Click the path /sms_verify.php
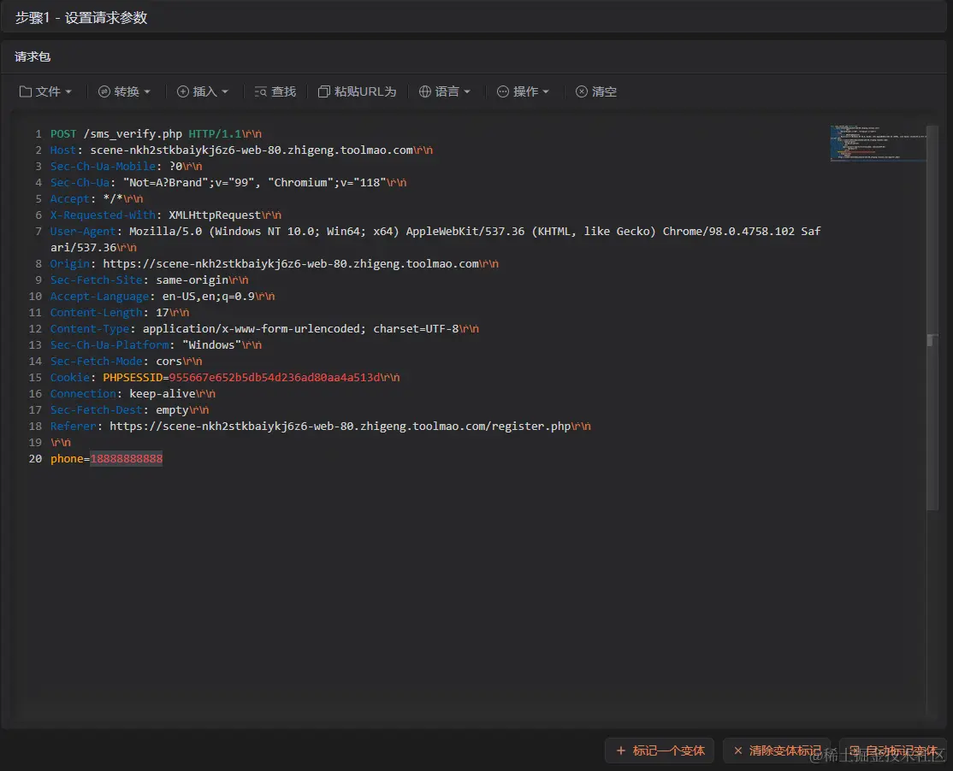Screen dimensions: 953x771 [133, 133]
